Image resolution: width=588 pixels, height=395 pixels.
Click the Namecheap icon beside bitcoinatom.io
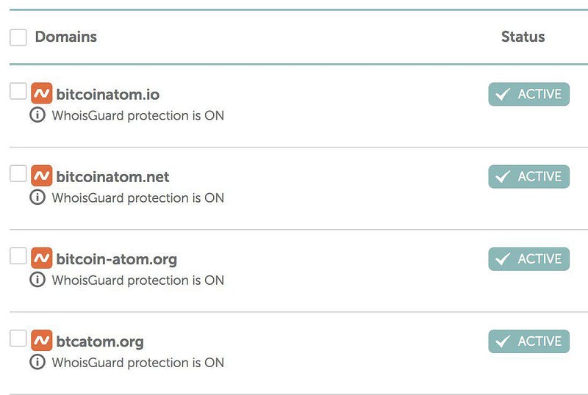42,93
